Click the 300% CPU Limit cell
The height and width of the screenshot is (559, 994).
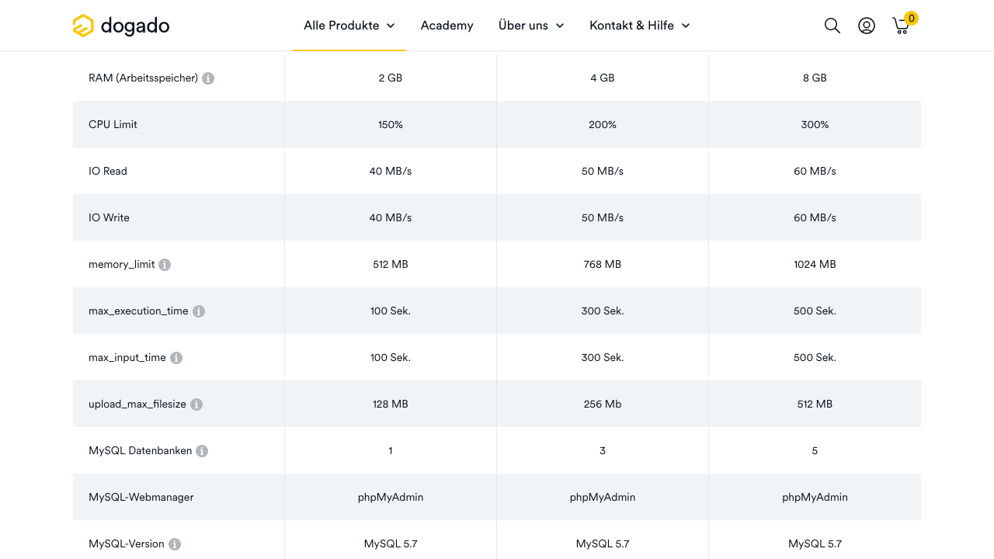point(815,124)
